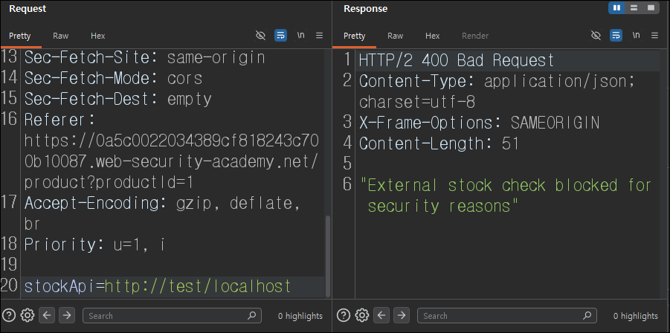Select top-bottom horizontal layout icon
This screenshot has width=670, height=333.
click(x=634, y=7)
